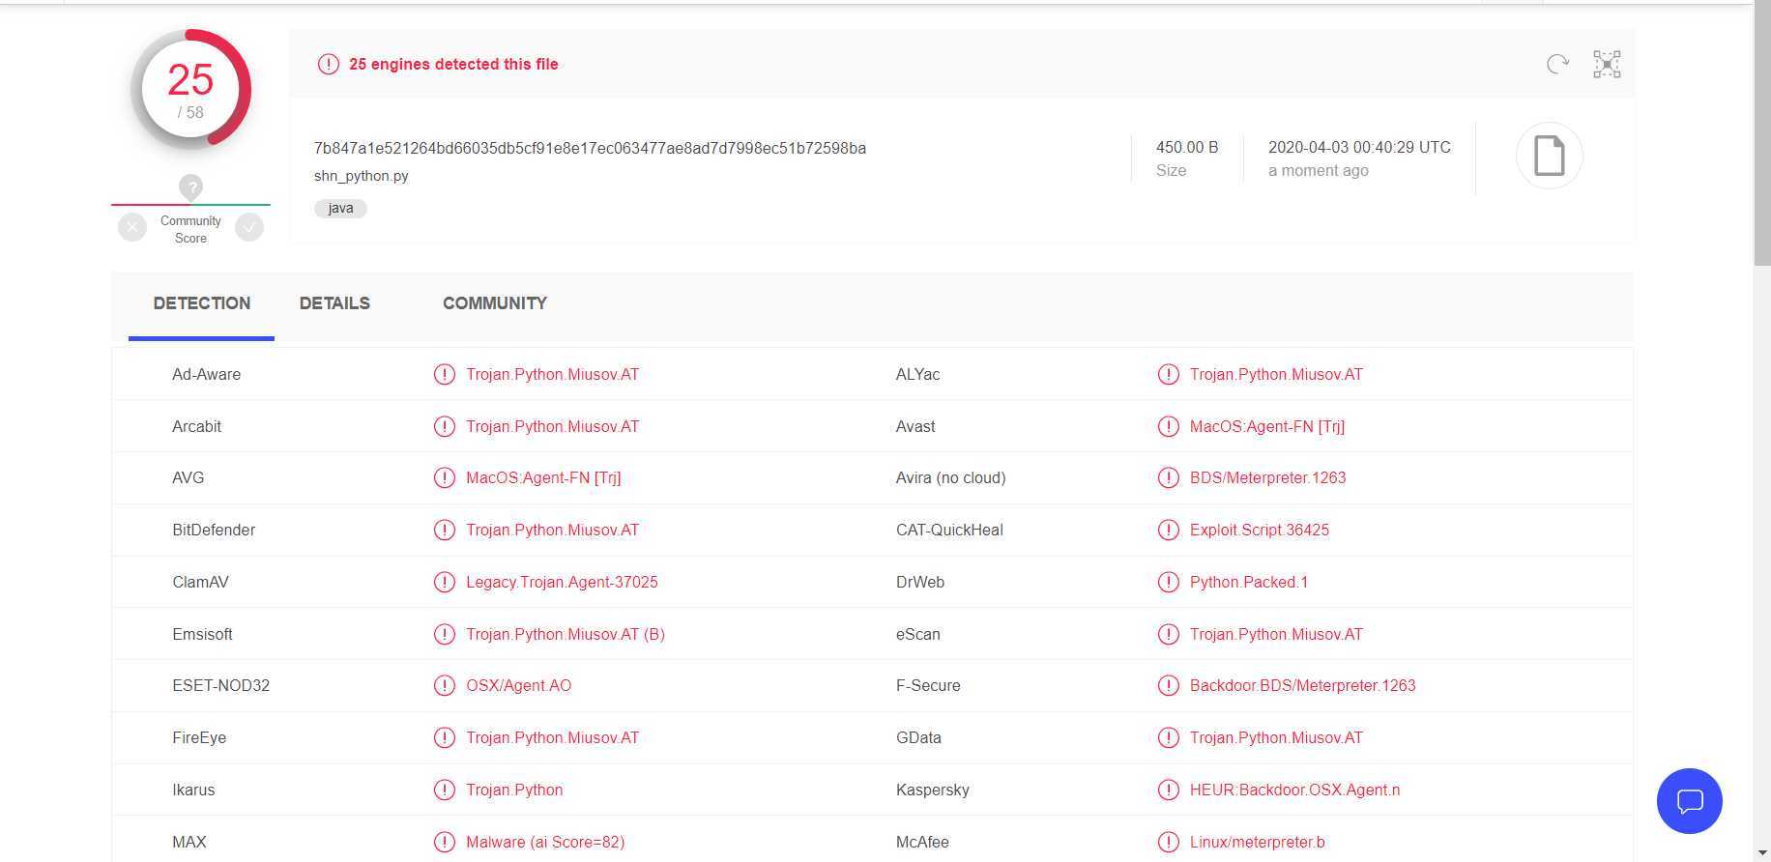The image size is (1771, 862).
Task: Select ALYac result Trojan.Python.Miusov.AT
Action: 1276,374
